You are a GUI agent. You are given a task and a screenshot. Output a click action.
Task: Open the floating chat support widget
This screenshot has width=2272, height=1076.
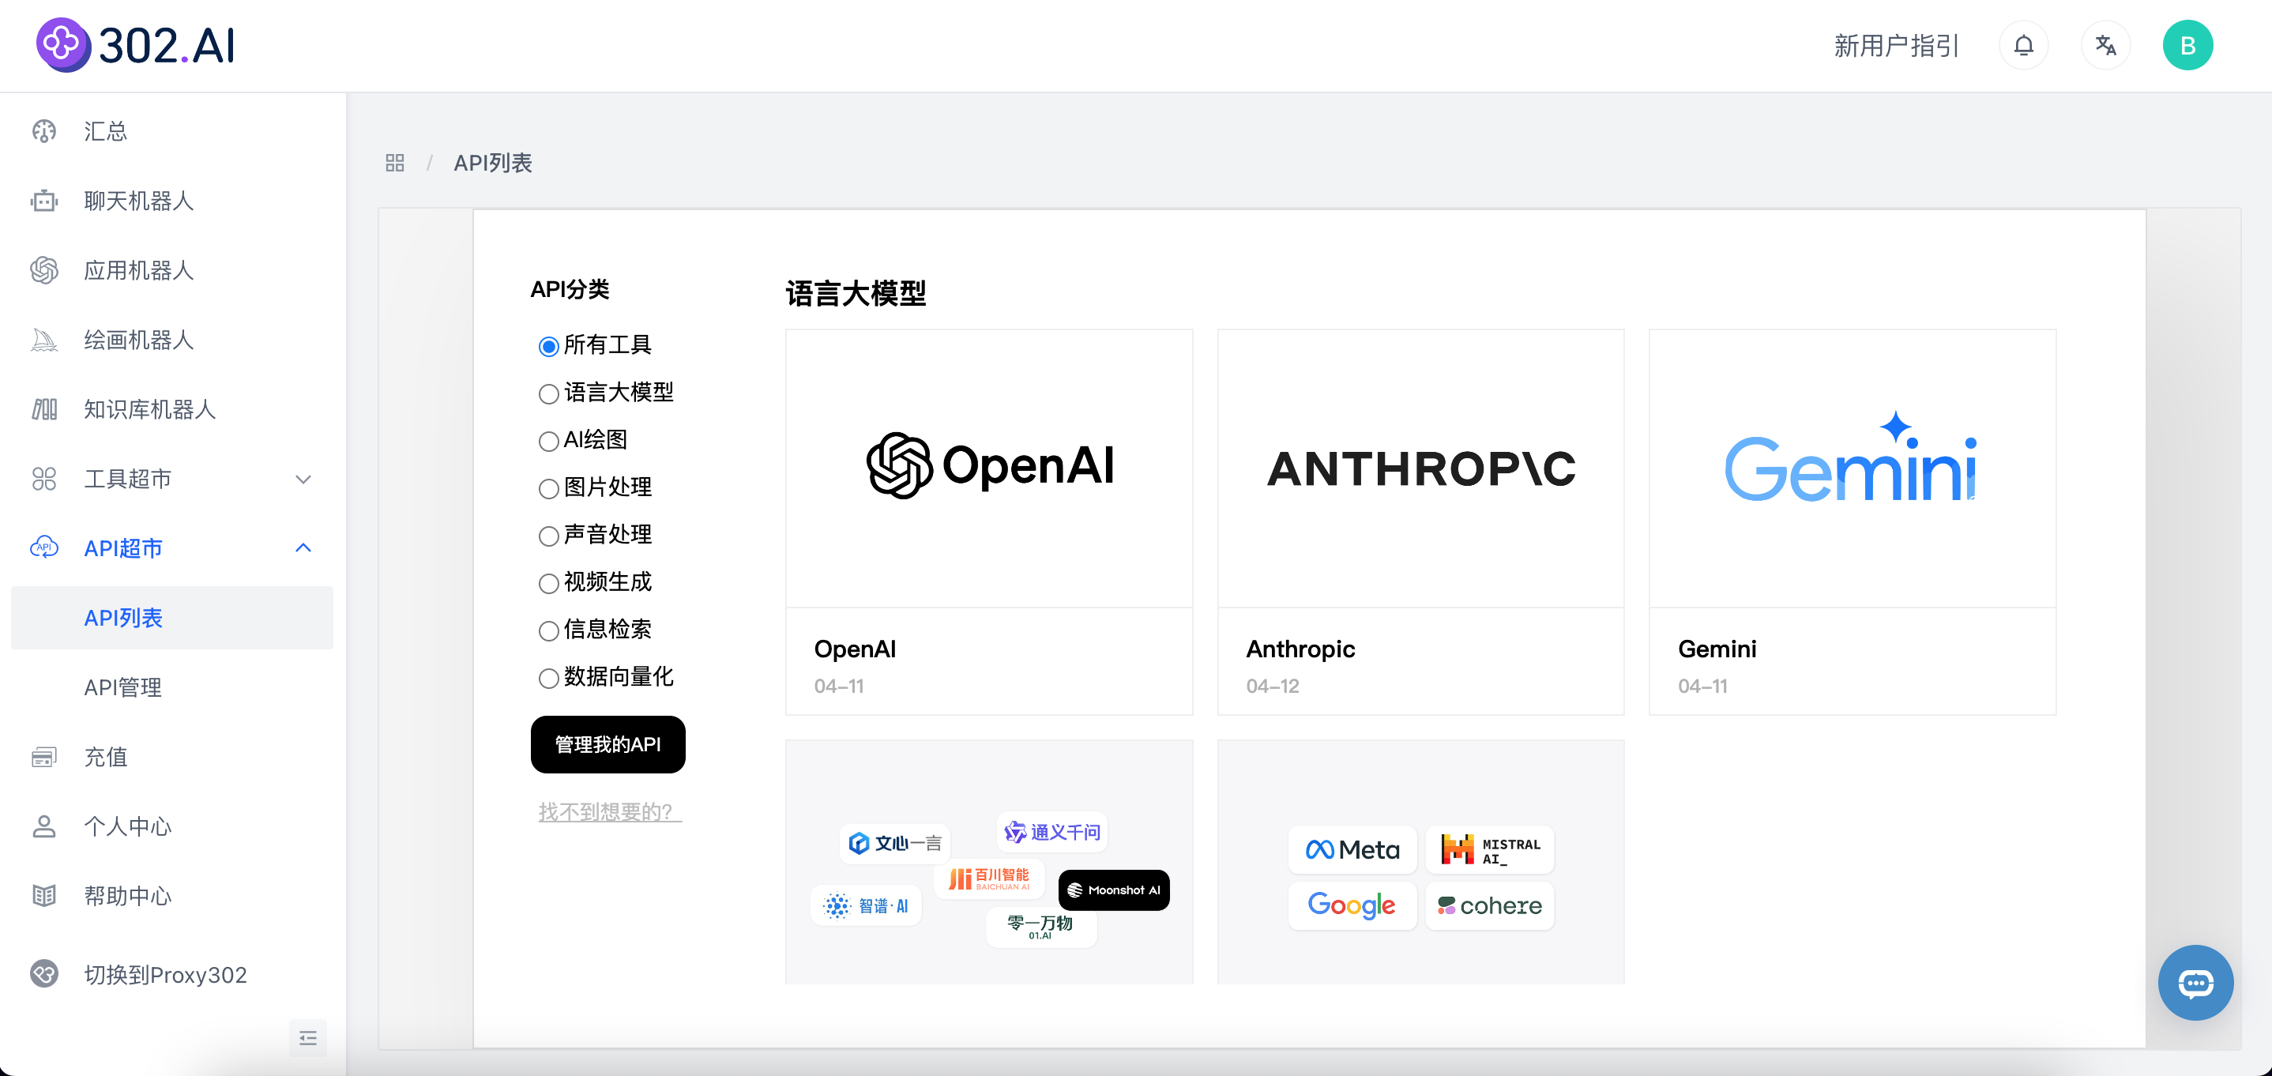(x=2196, y=983)
